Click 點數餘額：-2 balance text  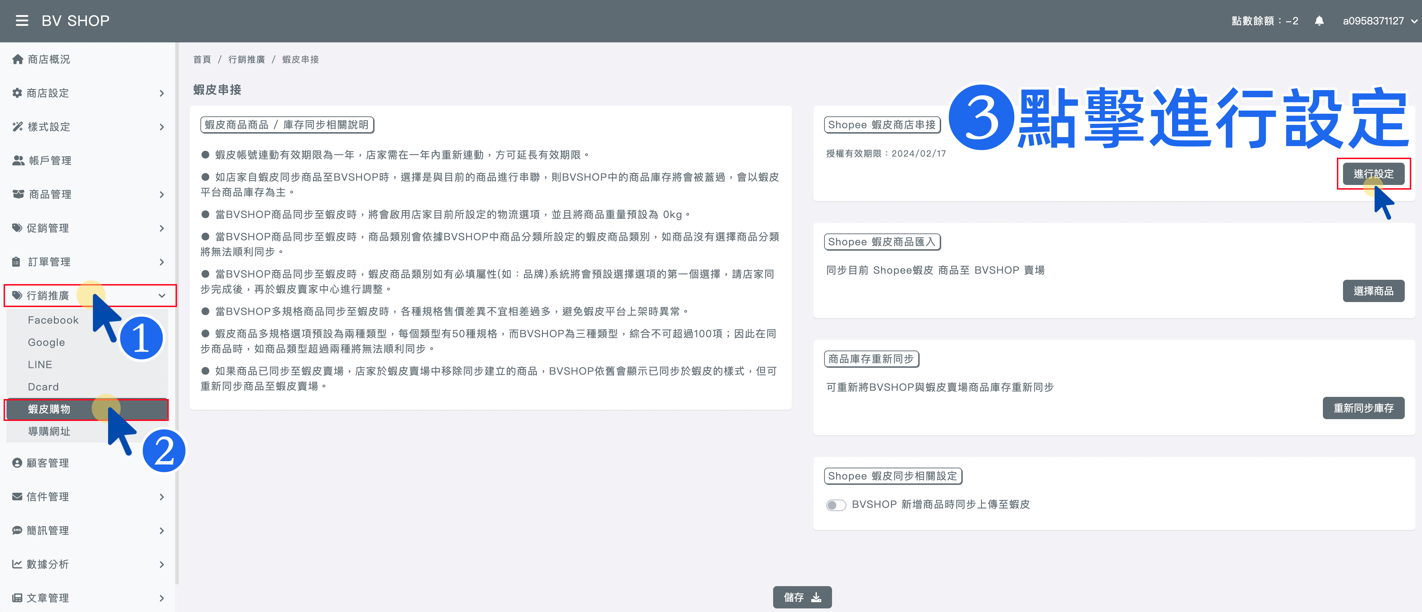point(1265,21)
